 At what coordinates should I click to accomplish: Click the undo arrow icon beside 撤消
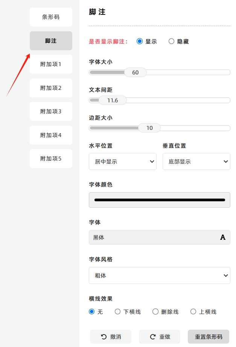pos(104,337)
